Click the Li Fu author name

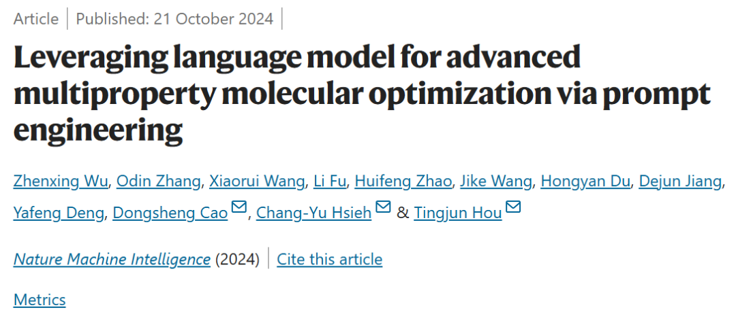pyautogui.click(x=330, y=181)
